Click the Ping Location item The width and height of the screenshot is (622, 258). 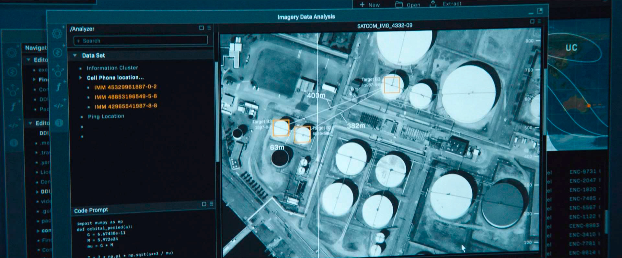point(106,116)
